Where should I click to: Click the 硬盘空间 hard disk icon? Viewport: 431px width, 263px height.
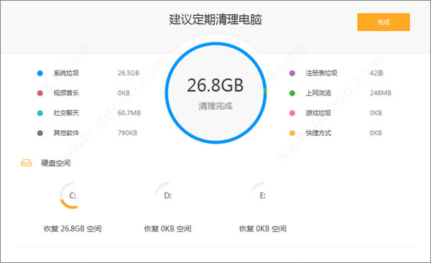pos(27,163)
